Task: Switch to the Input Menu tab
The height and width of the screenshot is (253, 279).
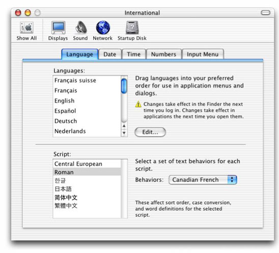Action: [x=203, y=54]
